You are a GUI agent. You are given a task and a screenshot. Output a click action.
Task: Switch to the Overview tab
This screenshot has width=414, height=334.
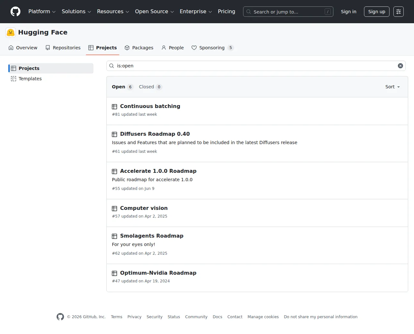[23, 48]
